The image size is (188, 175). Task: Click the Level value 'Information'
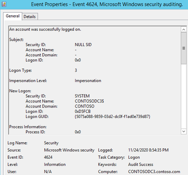(55, 165)
